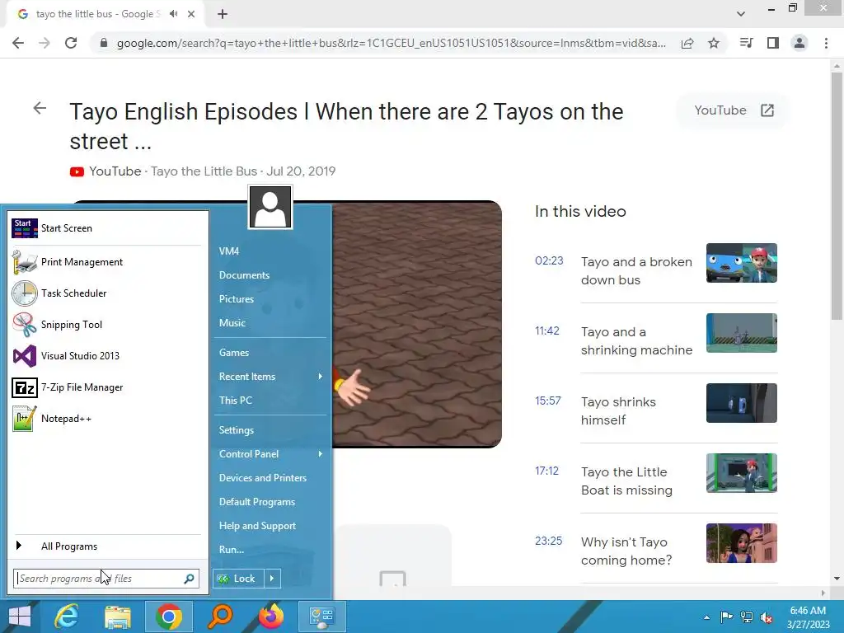The height and width of the screenshot is (633, 844).
Task: Click the Action Center flag tray icon
Action: (726, 617)
